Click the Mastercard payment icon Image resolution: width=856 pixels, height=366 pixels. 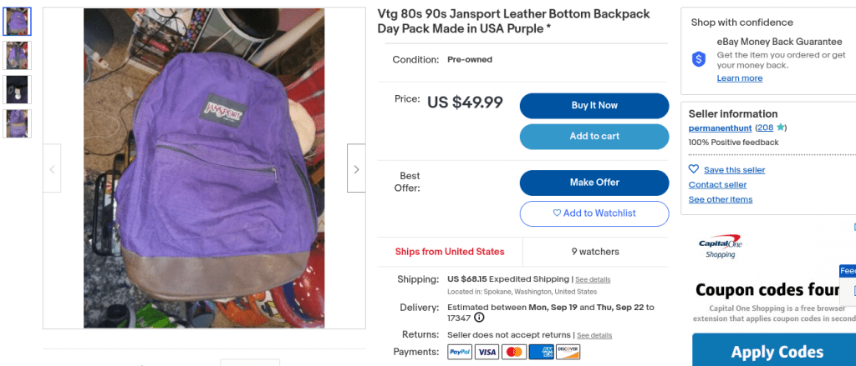coord(514,353)
